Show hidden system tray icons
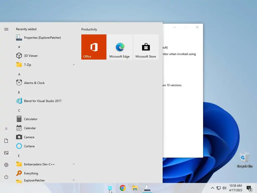 point(212,188)
